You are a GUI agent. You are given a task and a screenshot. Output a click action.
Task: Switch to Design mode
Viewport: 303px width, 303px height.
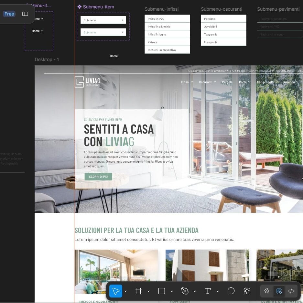[279, 291]
